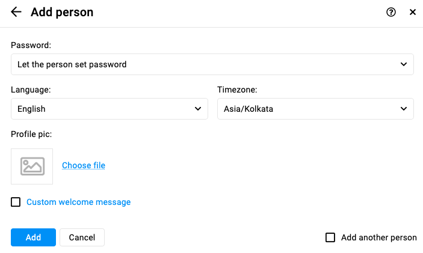This screenshot has height=253, width=423.
Task: Enable the Add another person checkbox
Action: tap(330, 237)
